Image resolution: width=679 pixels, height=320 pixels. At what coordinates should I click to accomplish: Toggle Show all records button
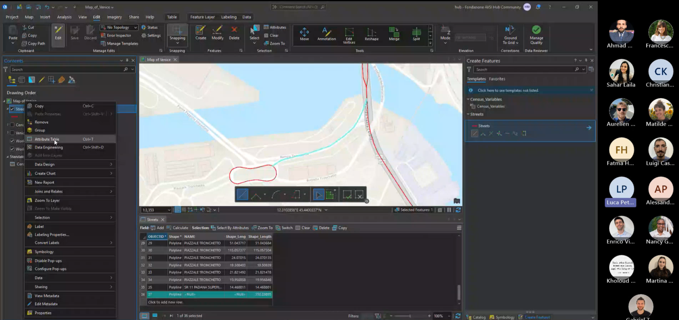pyautogui.click(x=144, y=315)
